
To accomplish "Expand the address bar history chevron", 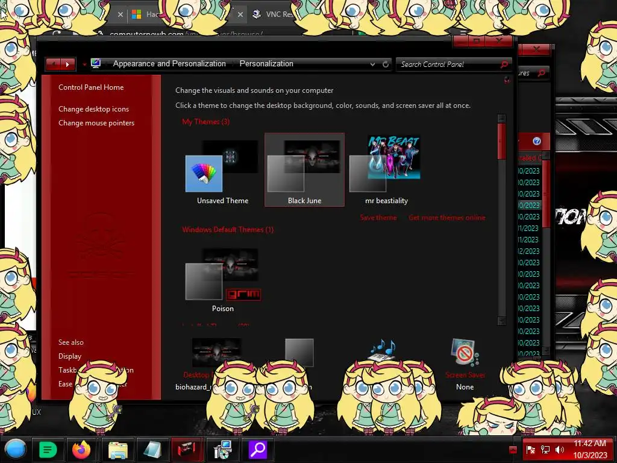I will [x=372, y=64].
